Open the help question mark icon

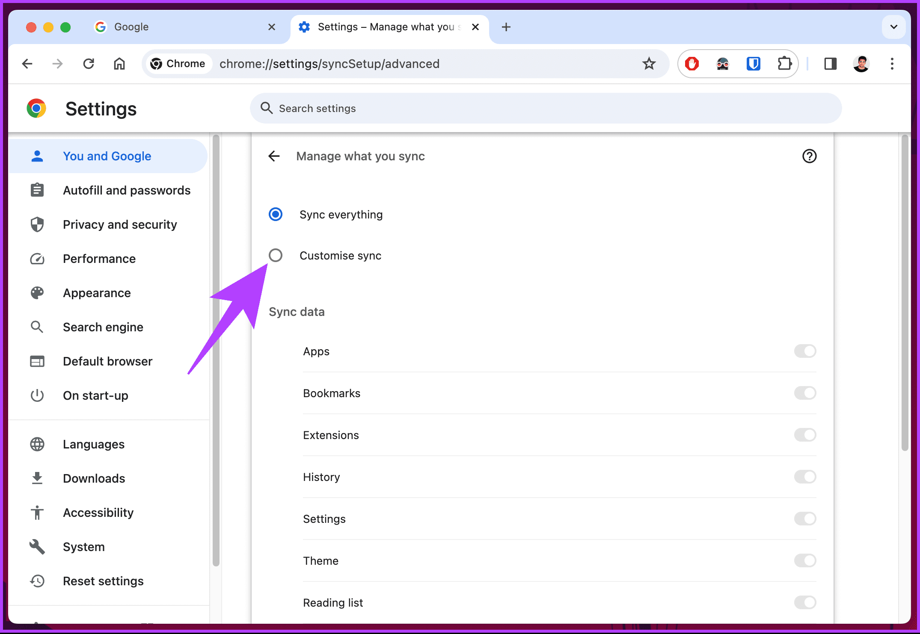809,156
